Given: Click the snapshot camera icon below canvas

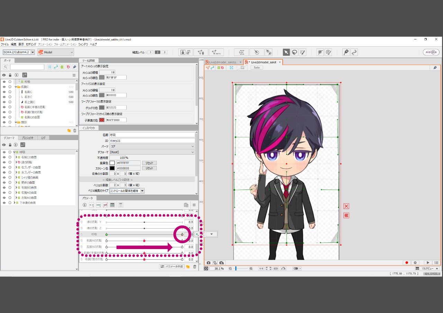Looking at the screenshot, I should 208,263.
